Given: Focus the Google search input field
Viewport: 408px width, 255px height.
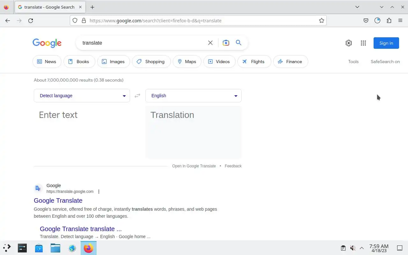Looking at the screenshot, I should pyautogui.click(x=142, y=43).
